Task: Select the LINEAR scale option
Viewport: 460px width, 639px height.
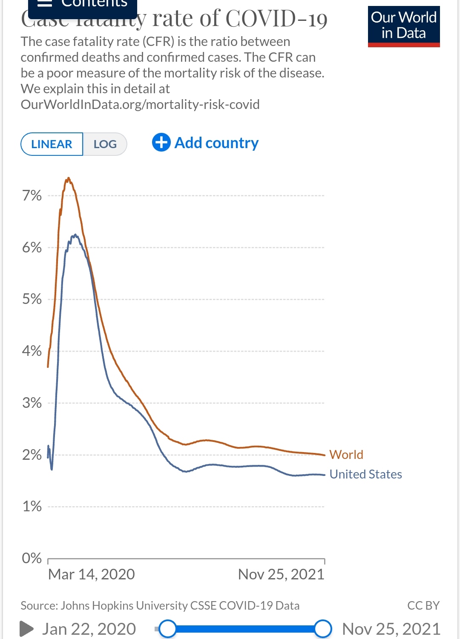Action: [52, 144]
